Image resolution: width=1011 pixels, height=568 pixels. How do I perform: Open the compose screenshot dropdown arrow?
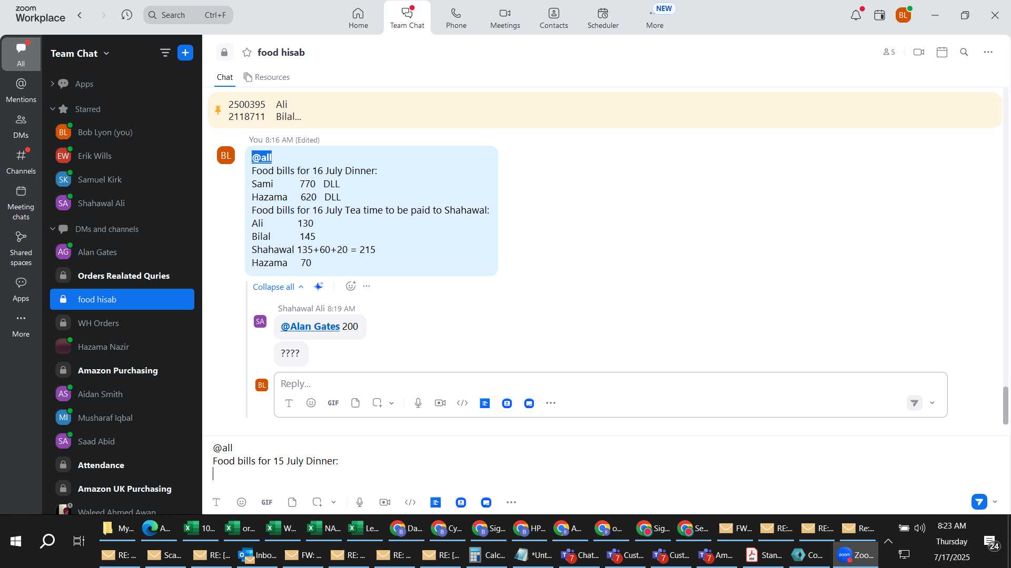pos(333,502)
